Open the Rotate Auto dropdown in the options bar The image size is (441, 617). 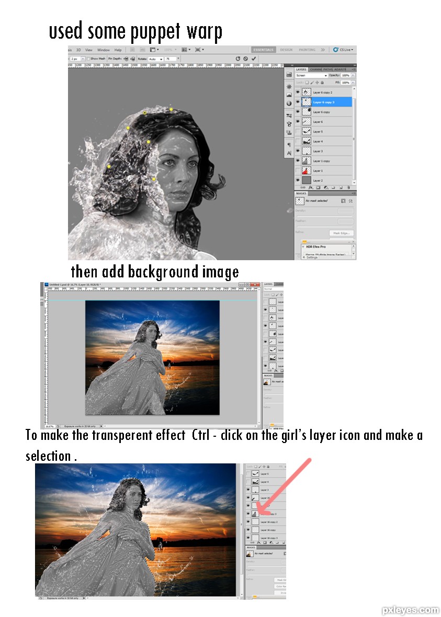156,59
